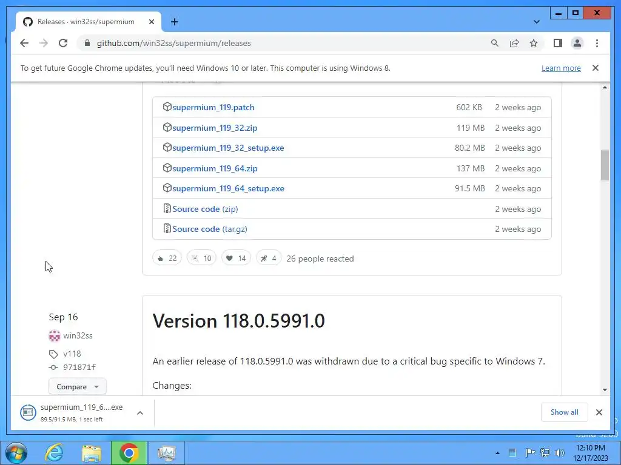Launch Internet Explorer from taskbar
This screenshot has width=621, height=465.
pyautogui.click(x=54, y=453)
